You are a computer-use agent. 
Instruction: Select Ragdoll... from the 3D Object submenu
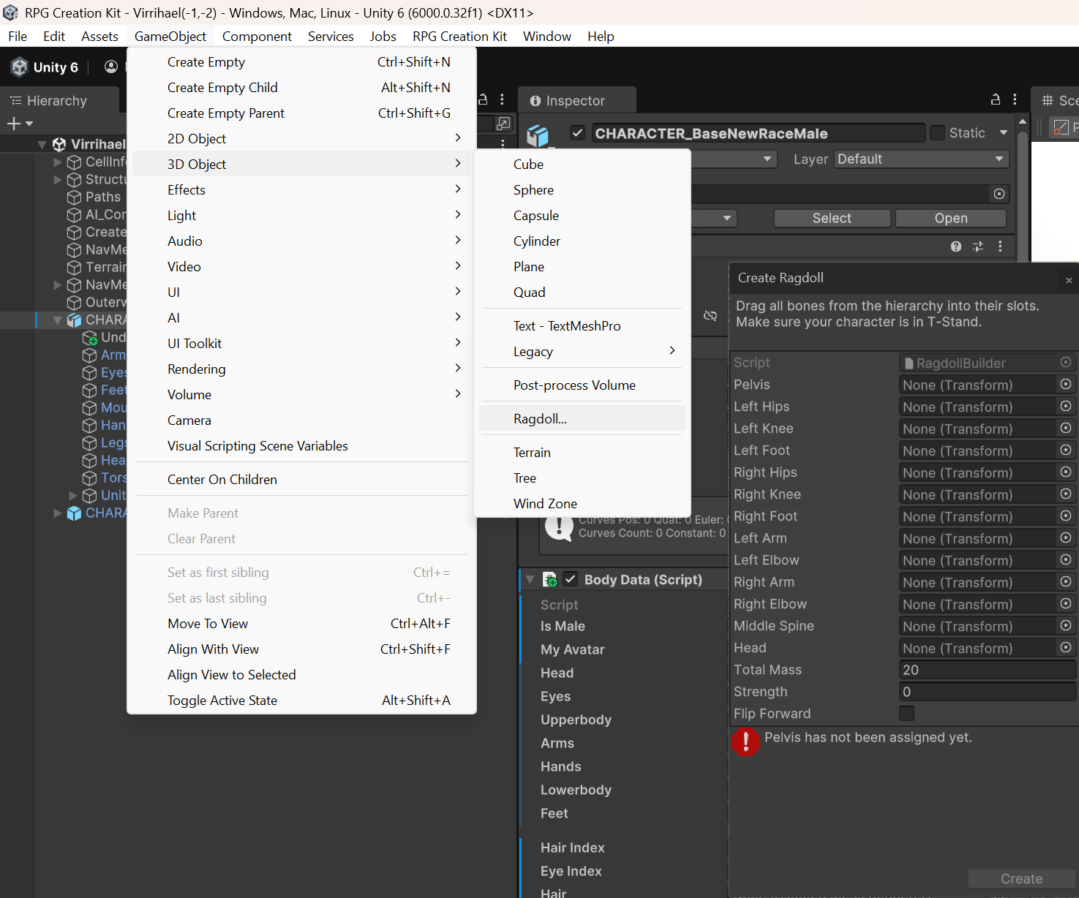(540, 419)
